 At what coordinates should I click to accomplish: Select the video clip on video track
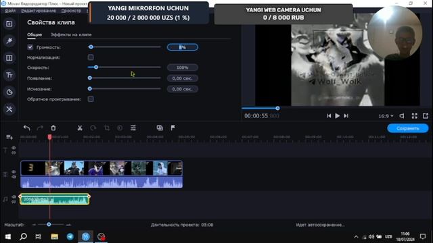[x=101, y=174]
